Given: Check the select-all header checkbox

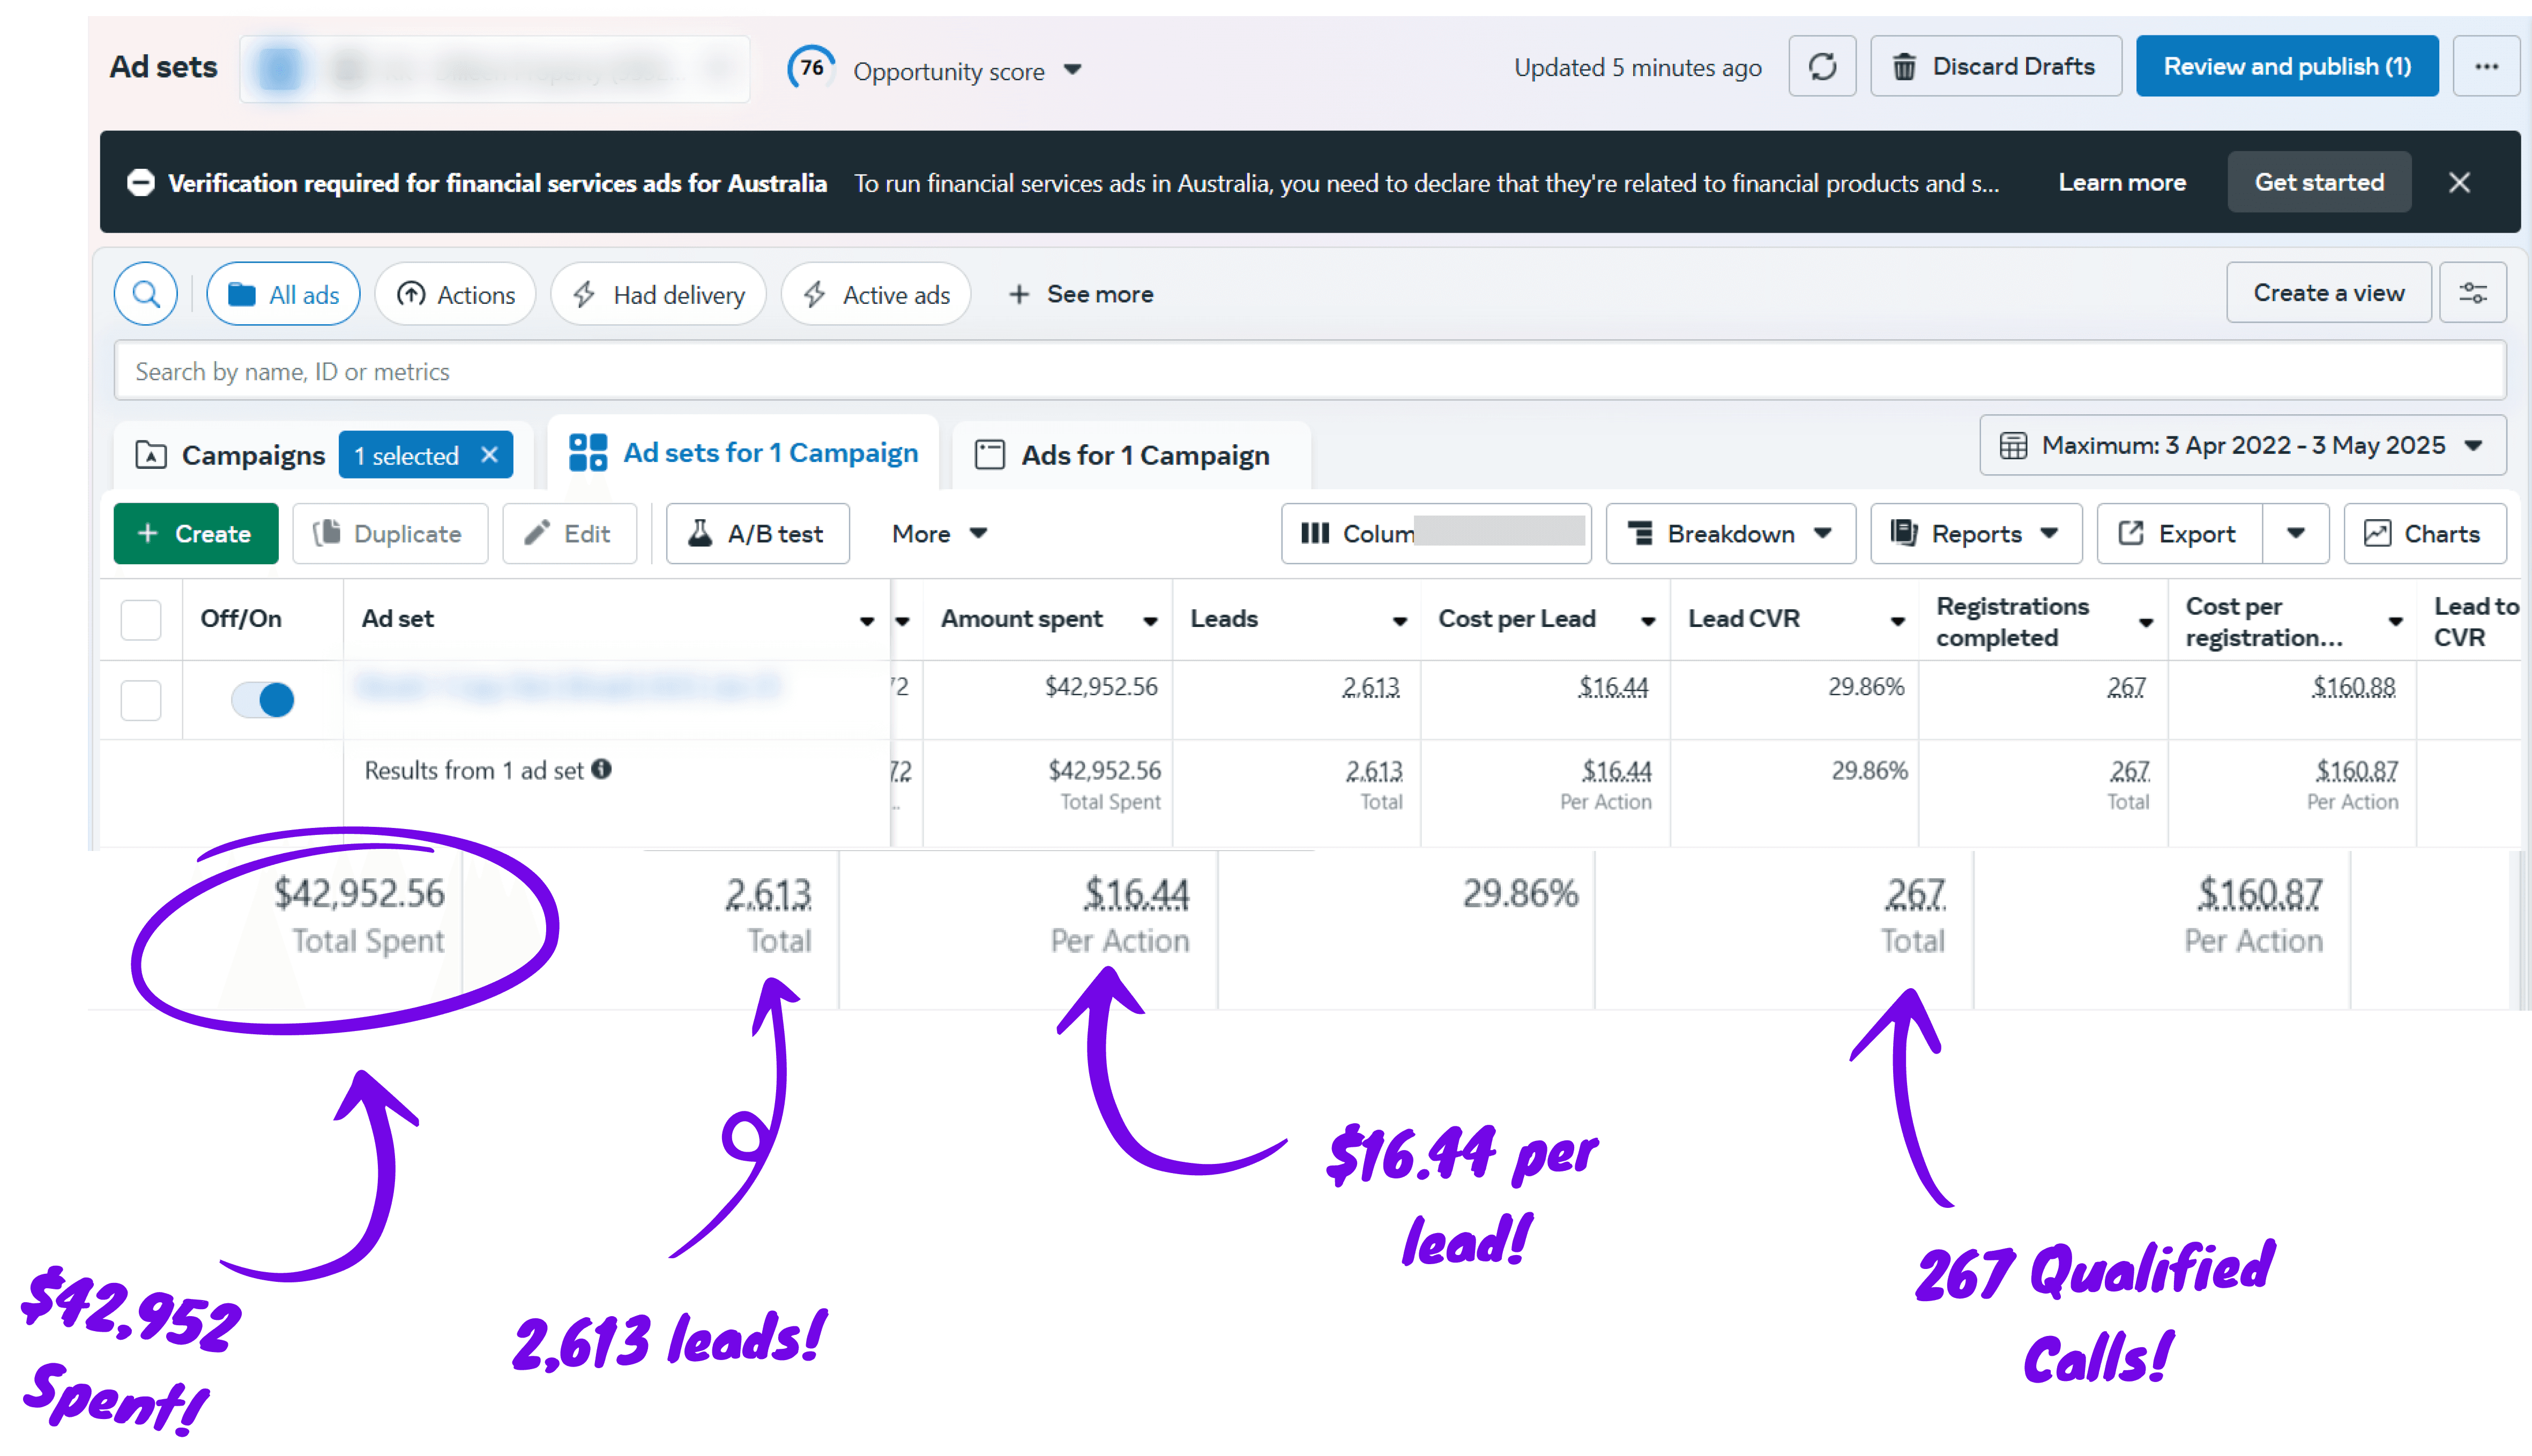Looking at the screenshot, I should (x=141, y=619).
